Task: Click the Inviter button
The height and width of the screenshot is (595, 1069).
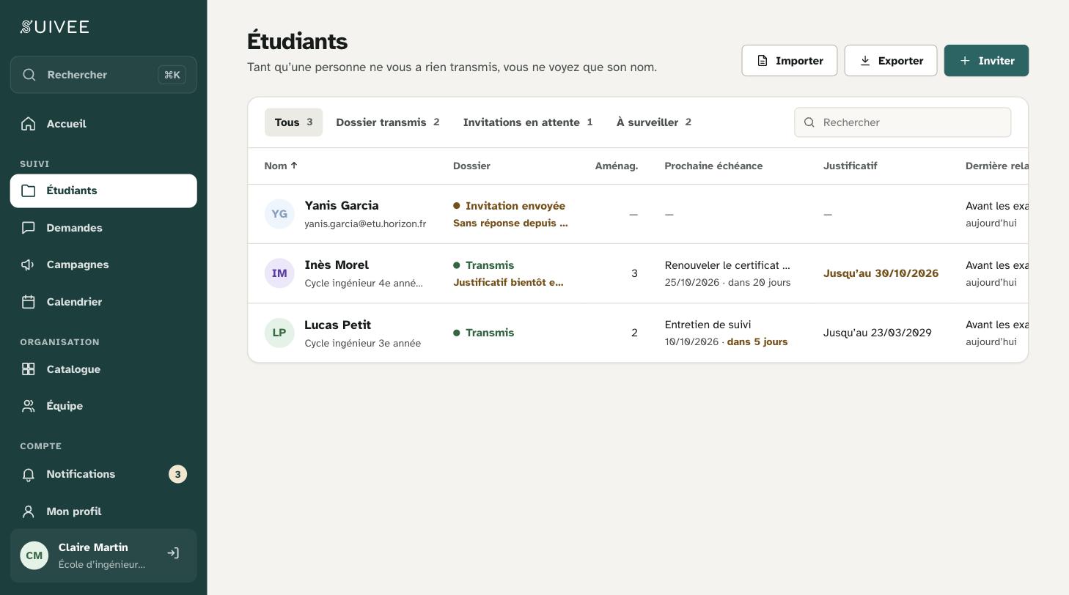Action: [x=986, y=61]
